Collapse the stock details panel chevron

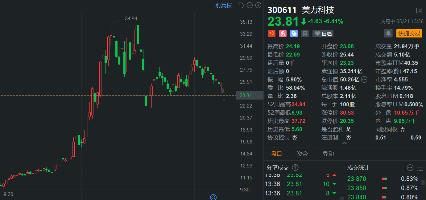pos(345,143)
